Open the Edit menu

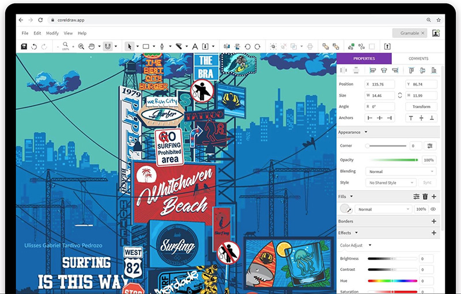click(x=37, y=33)
